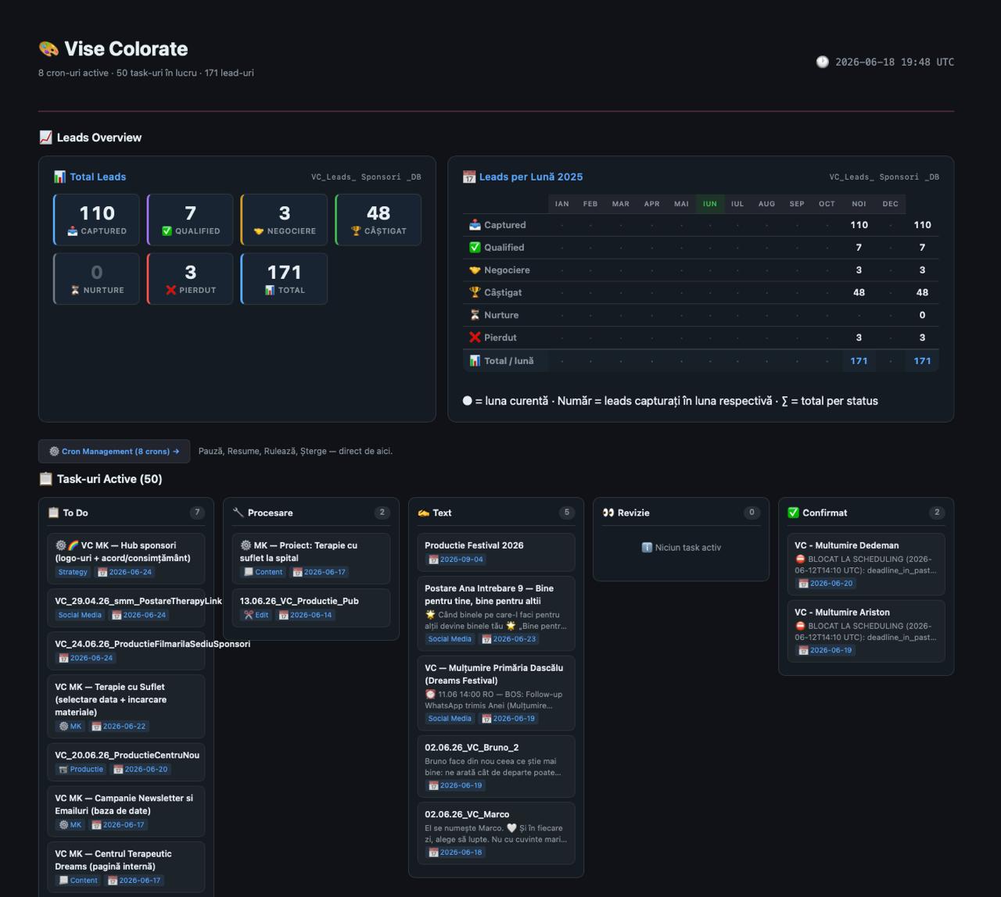Click the inbox icon in Captured table row
The width and height of the screenshot is (1001, 897).
[x=475, y=225]
